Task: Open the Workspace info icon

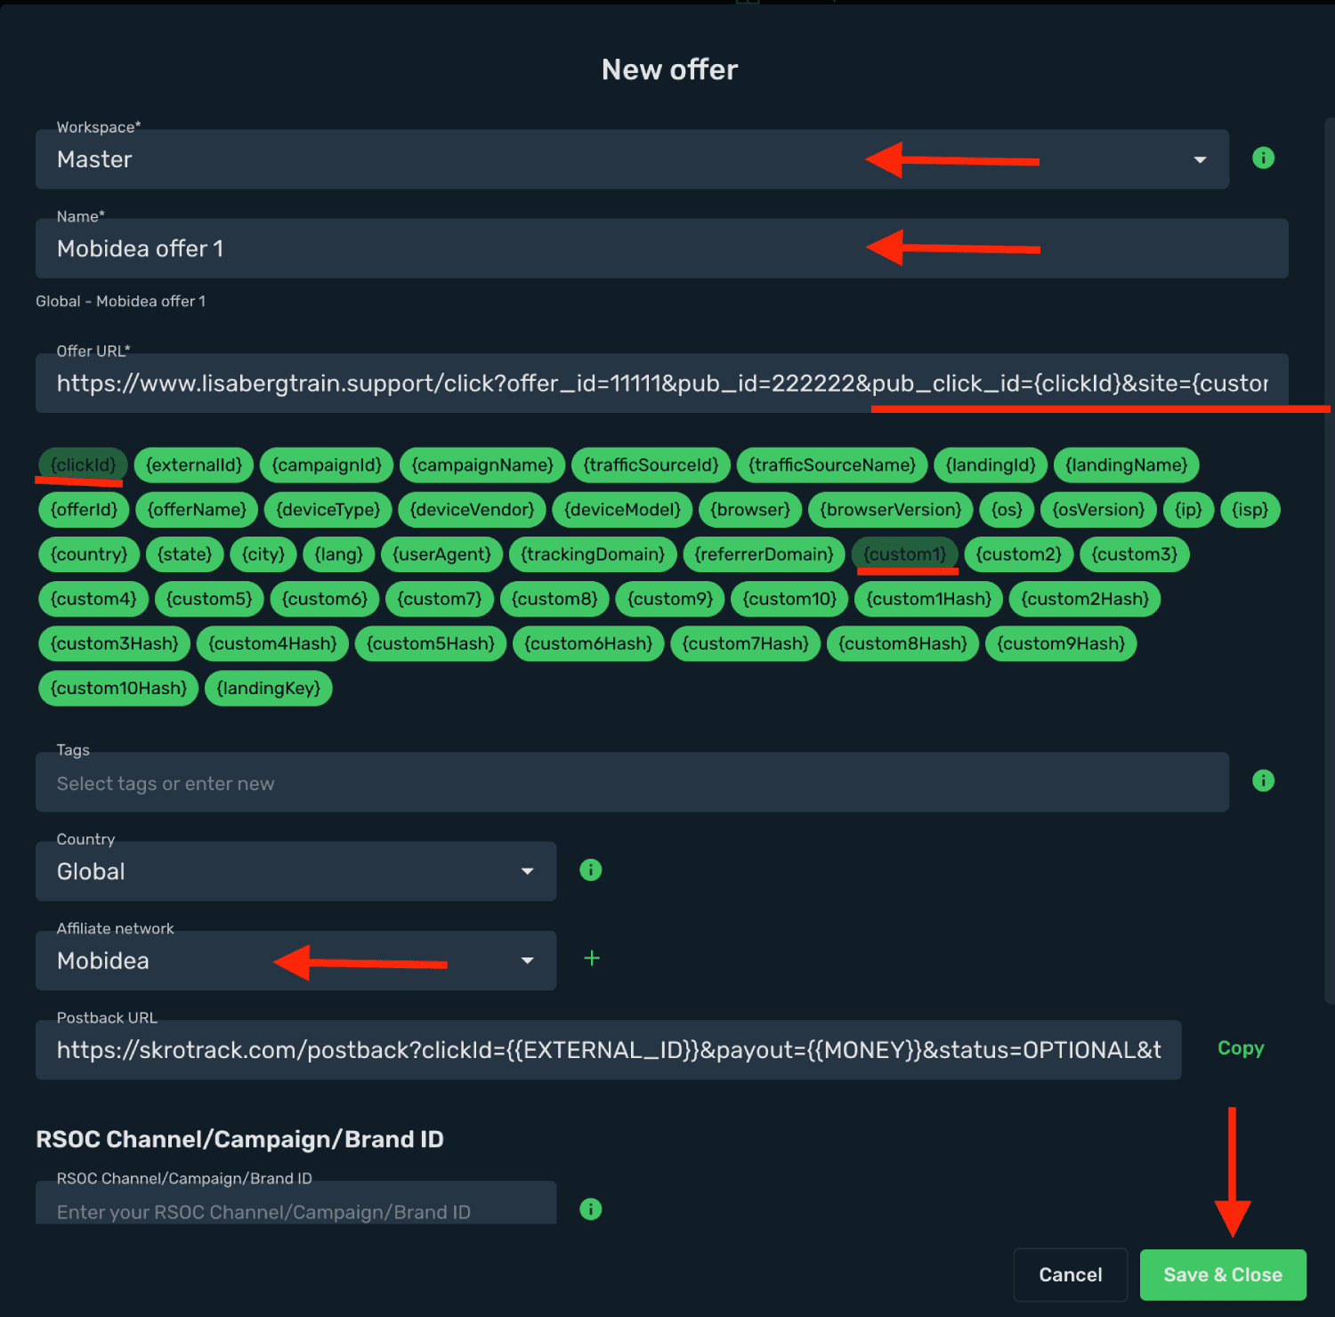Action: click(1263, 158)
